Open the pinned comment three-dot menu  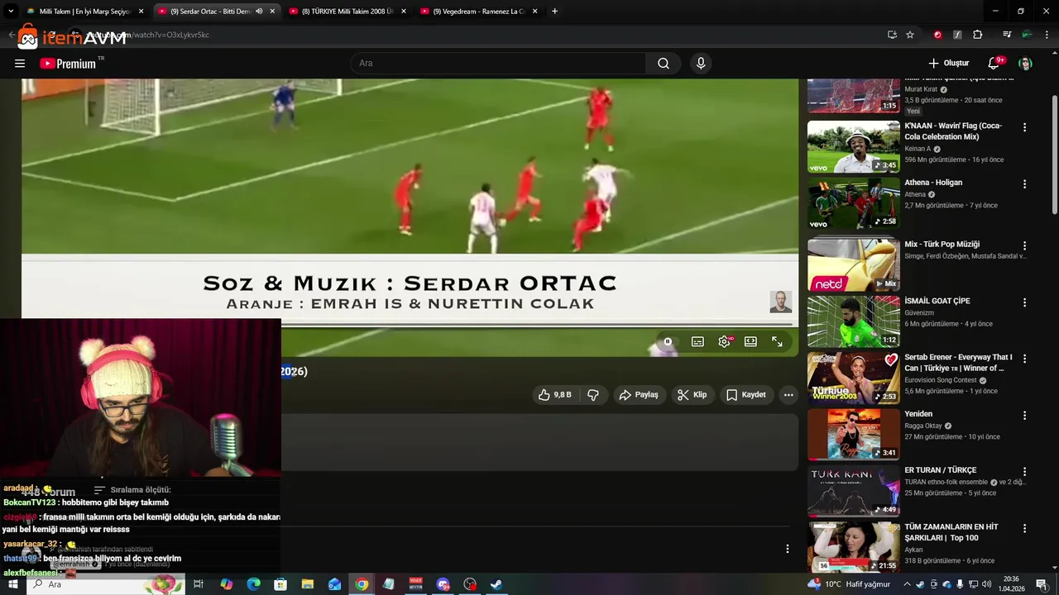point(787,549)
